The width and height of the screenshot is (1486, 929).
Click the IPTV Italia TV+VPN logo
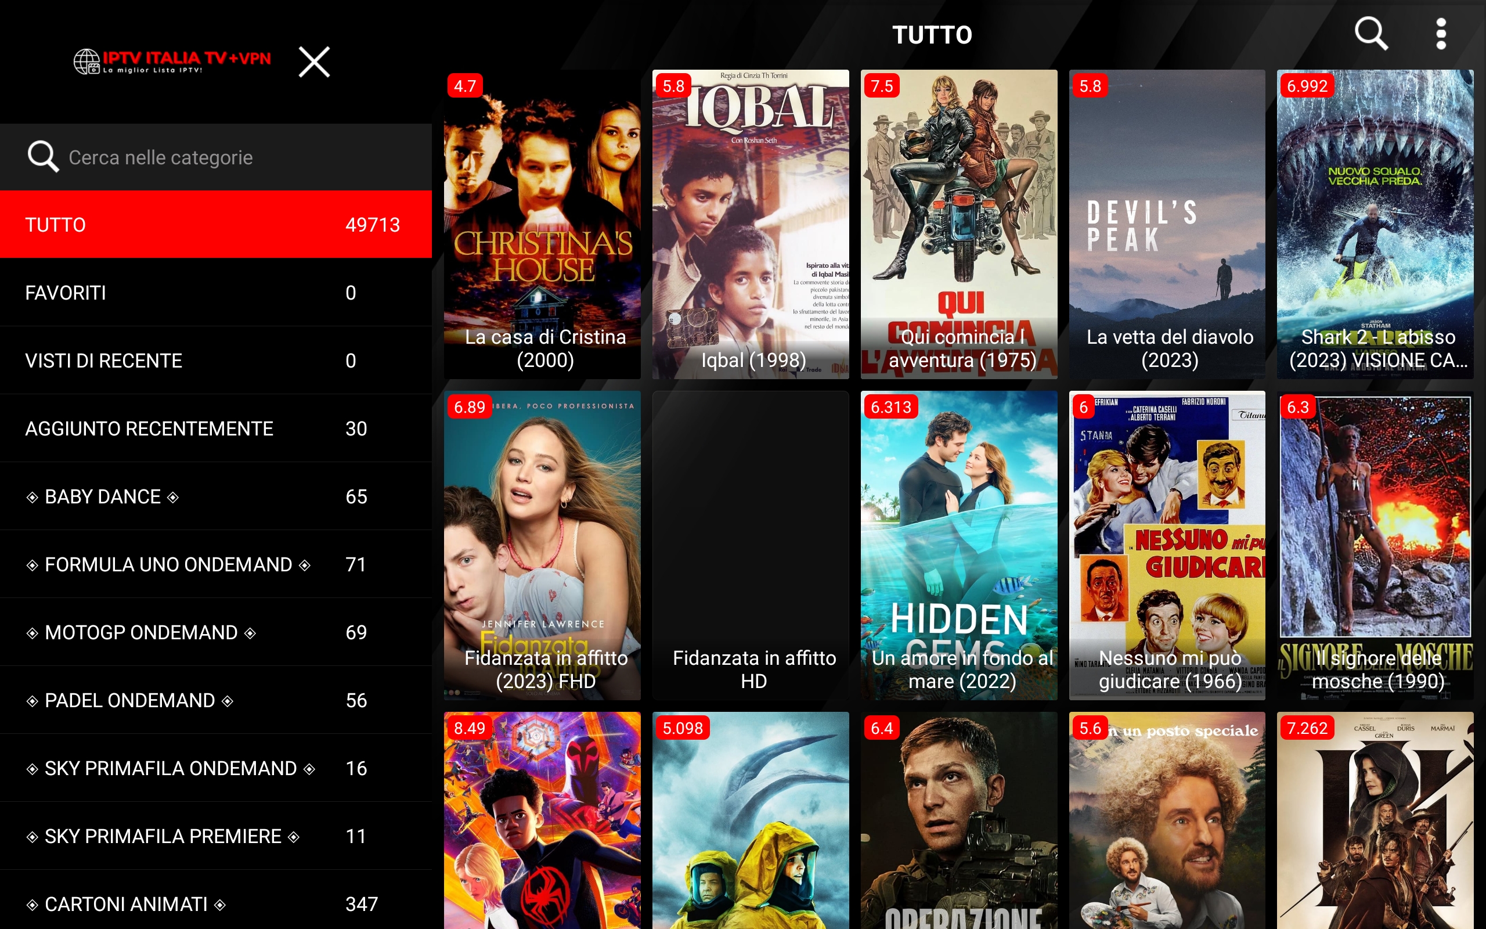point(172,62)
